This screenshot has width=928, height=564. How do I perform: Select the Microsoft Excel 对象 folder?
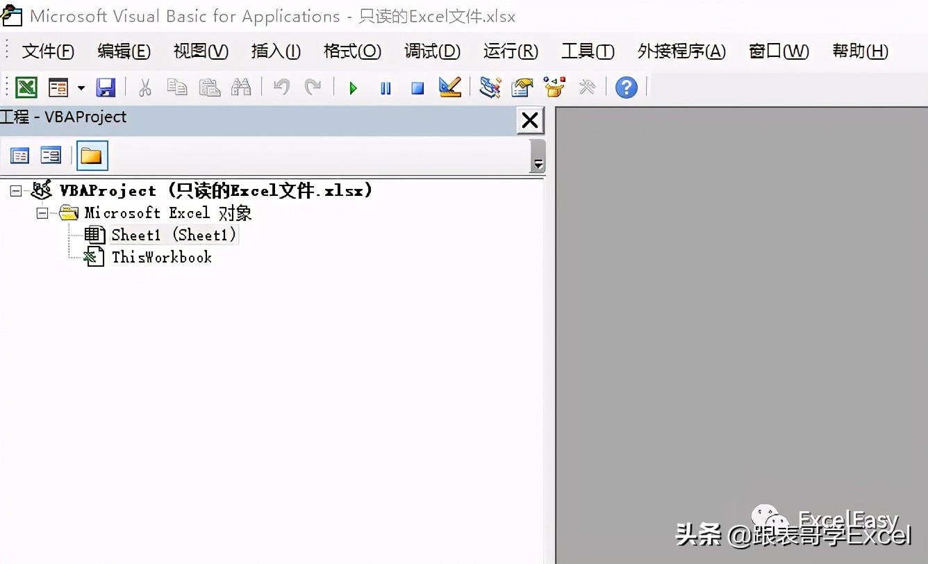coord(168,213)
